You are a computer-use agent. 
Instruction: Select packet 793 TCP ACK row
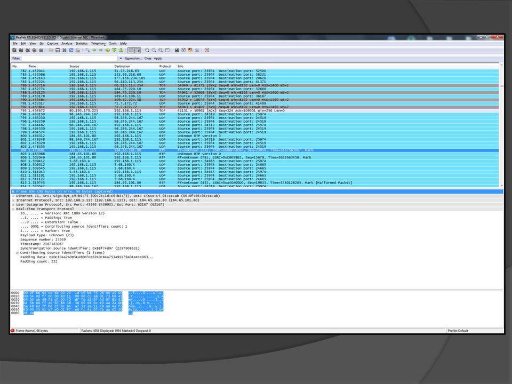tap(255, 111)
